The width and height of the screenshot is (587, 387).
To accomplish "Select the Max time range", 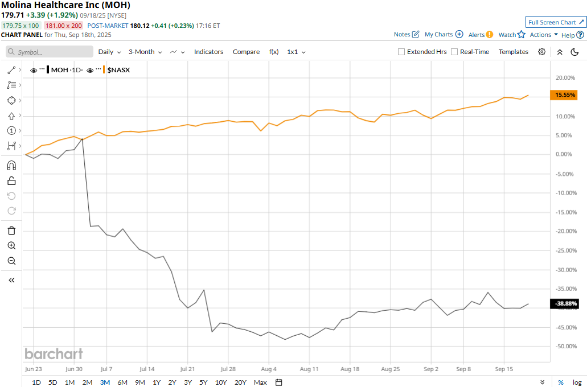I will tap(260, 382).
